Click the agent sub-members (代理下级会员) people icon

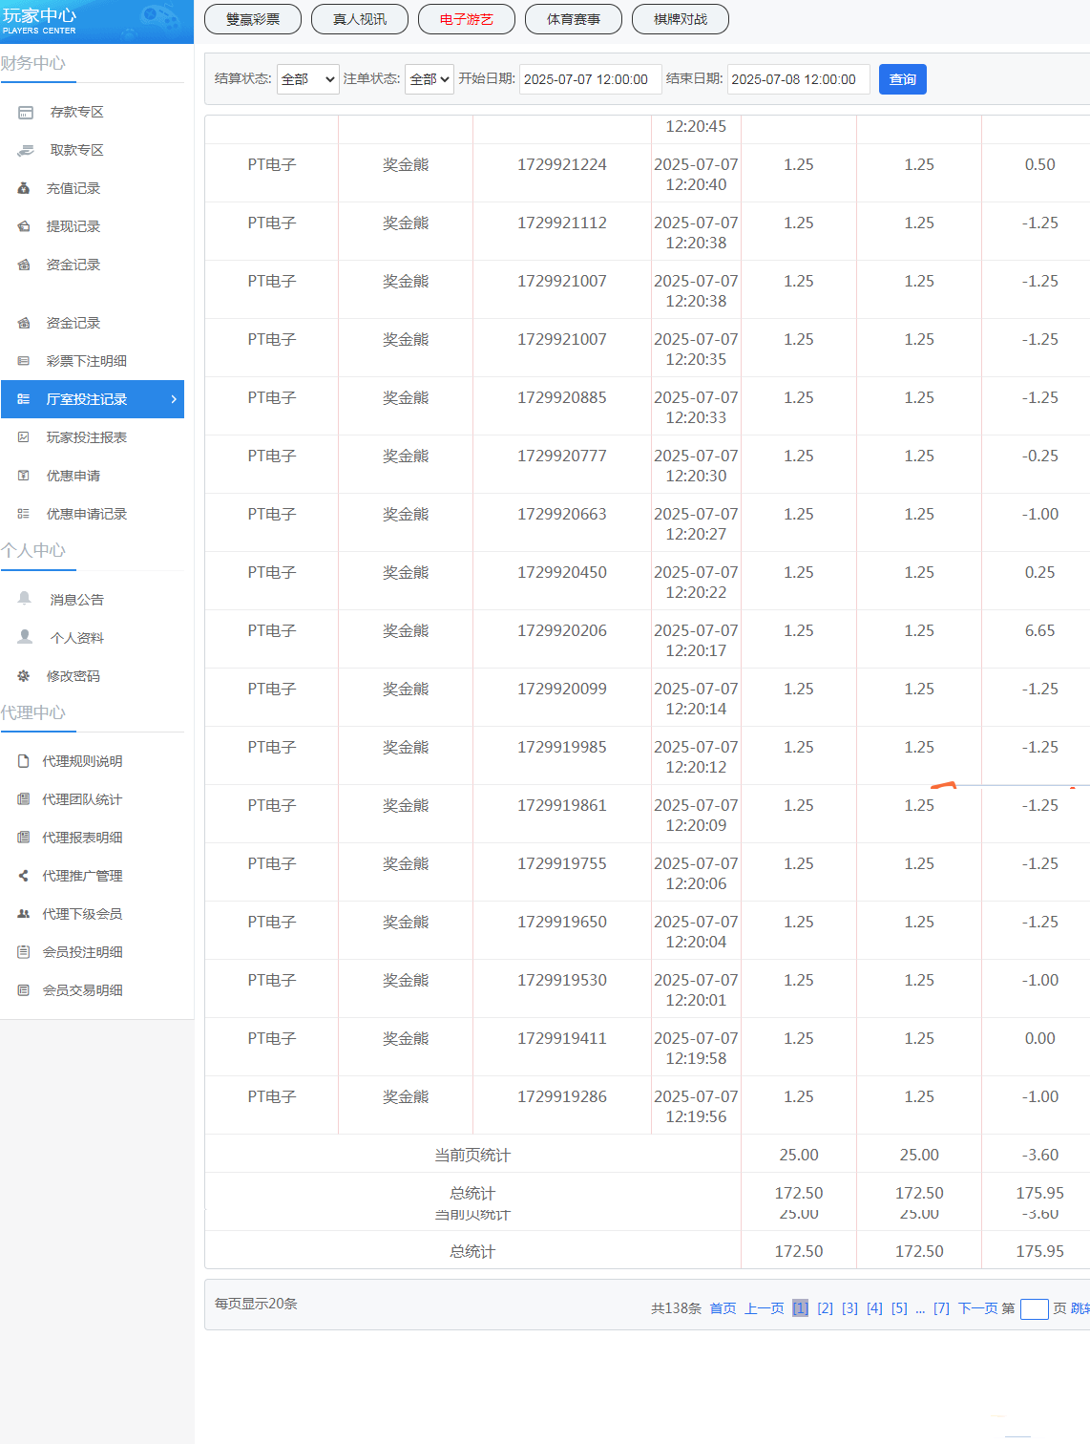(x=24, y=914)
